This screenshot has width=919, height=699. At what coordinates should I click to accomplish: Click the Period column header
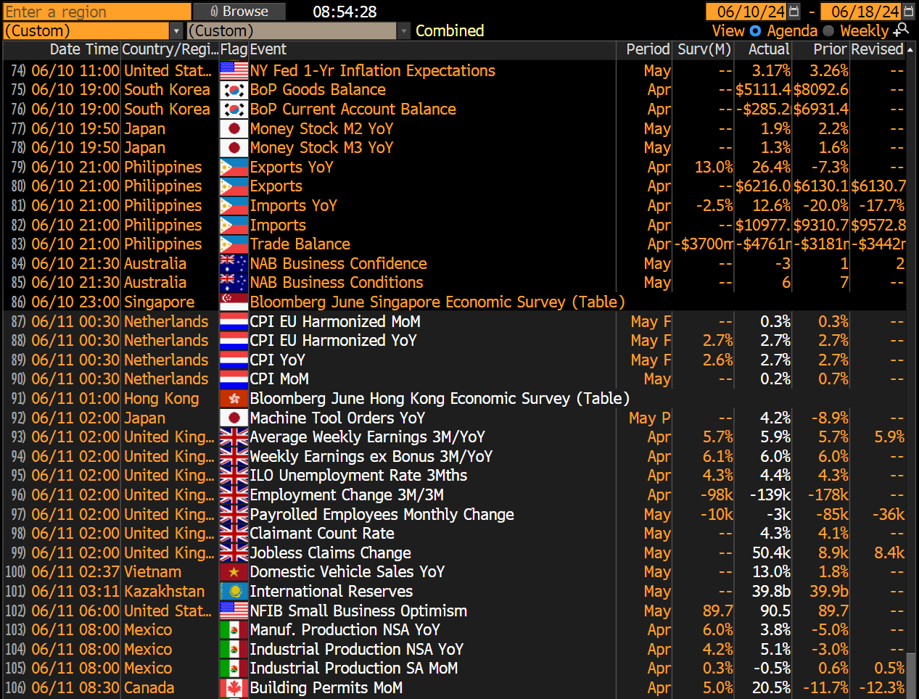coord(648,49)
